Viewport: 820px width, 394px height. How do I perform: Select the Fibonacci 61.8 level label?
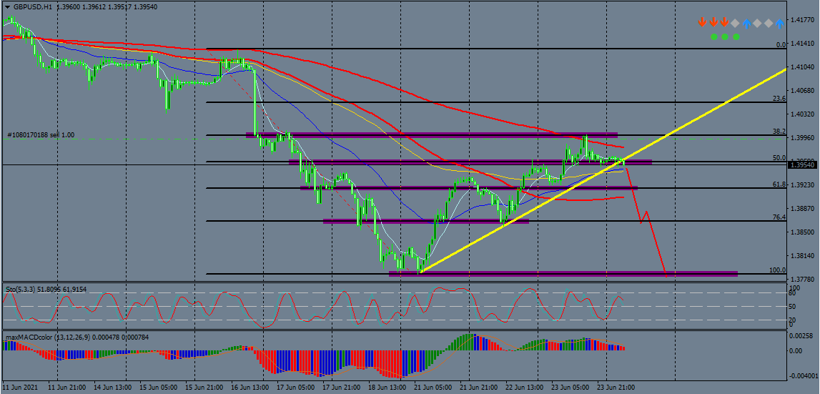(x=779, y=184)
